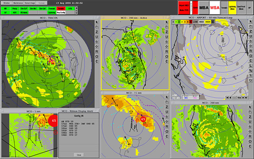Close the Ribbon Display Alerts window with Close button
254x159 pixels.
(x=79, y=155)
